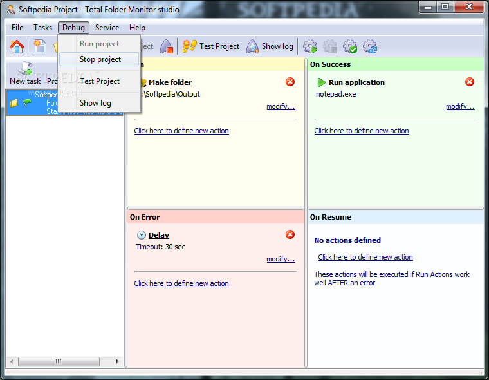Viewport: 489px width, 380px height.
Task: Define new action in On Error panel
Action: click(181, 283)
